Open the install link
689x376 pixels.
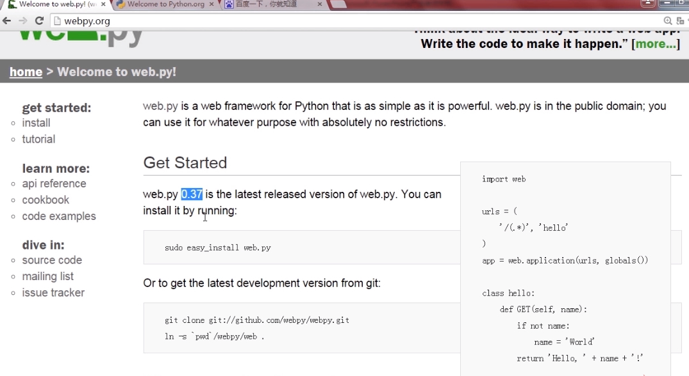(36, 123)
